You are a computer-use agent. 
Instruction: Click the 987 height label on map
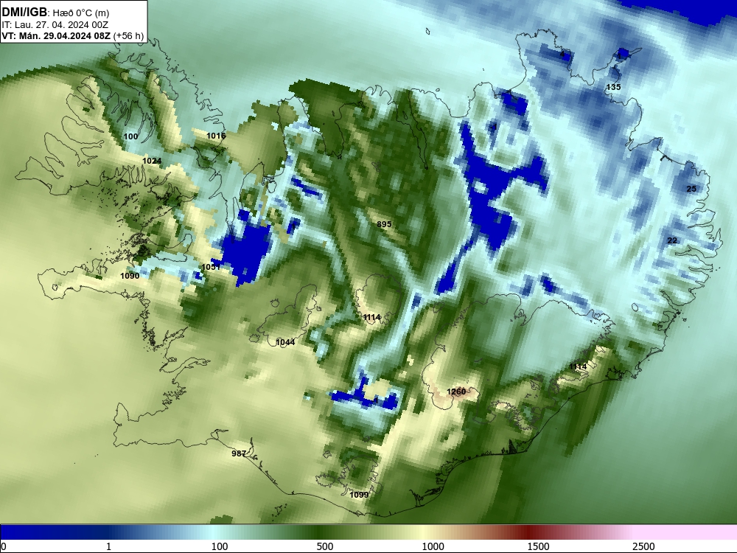[x=239, y=453]
